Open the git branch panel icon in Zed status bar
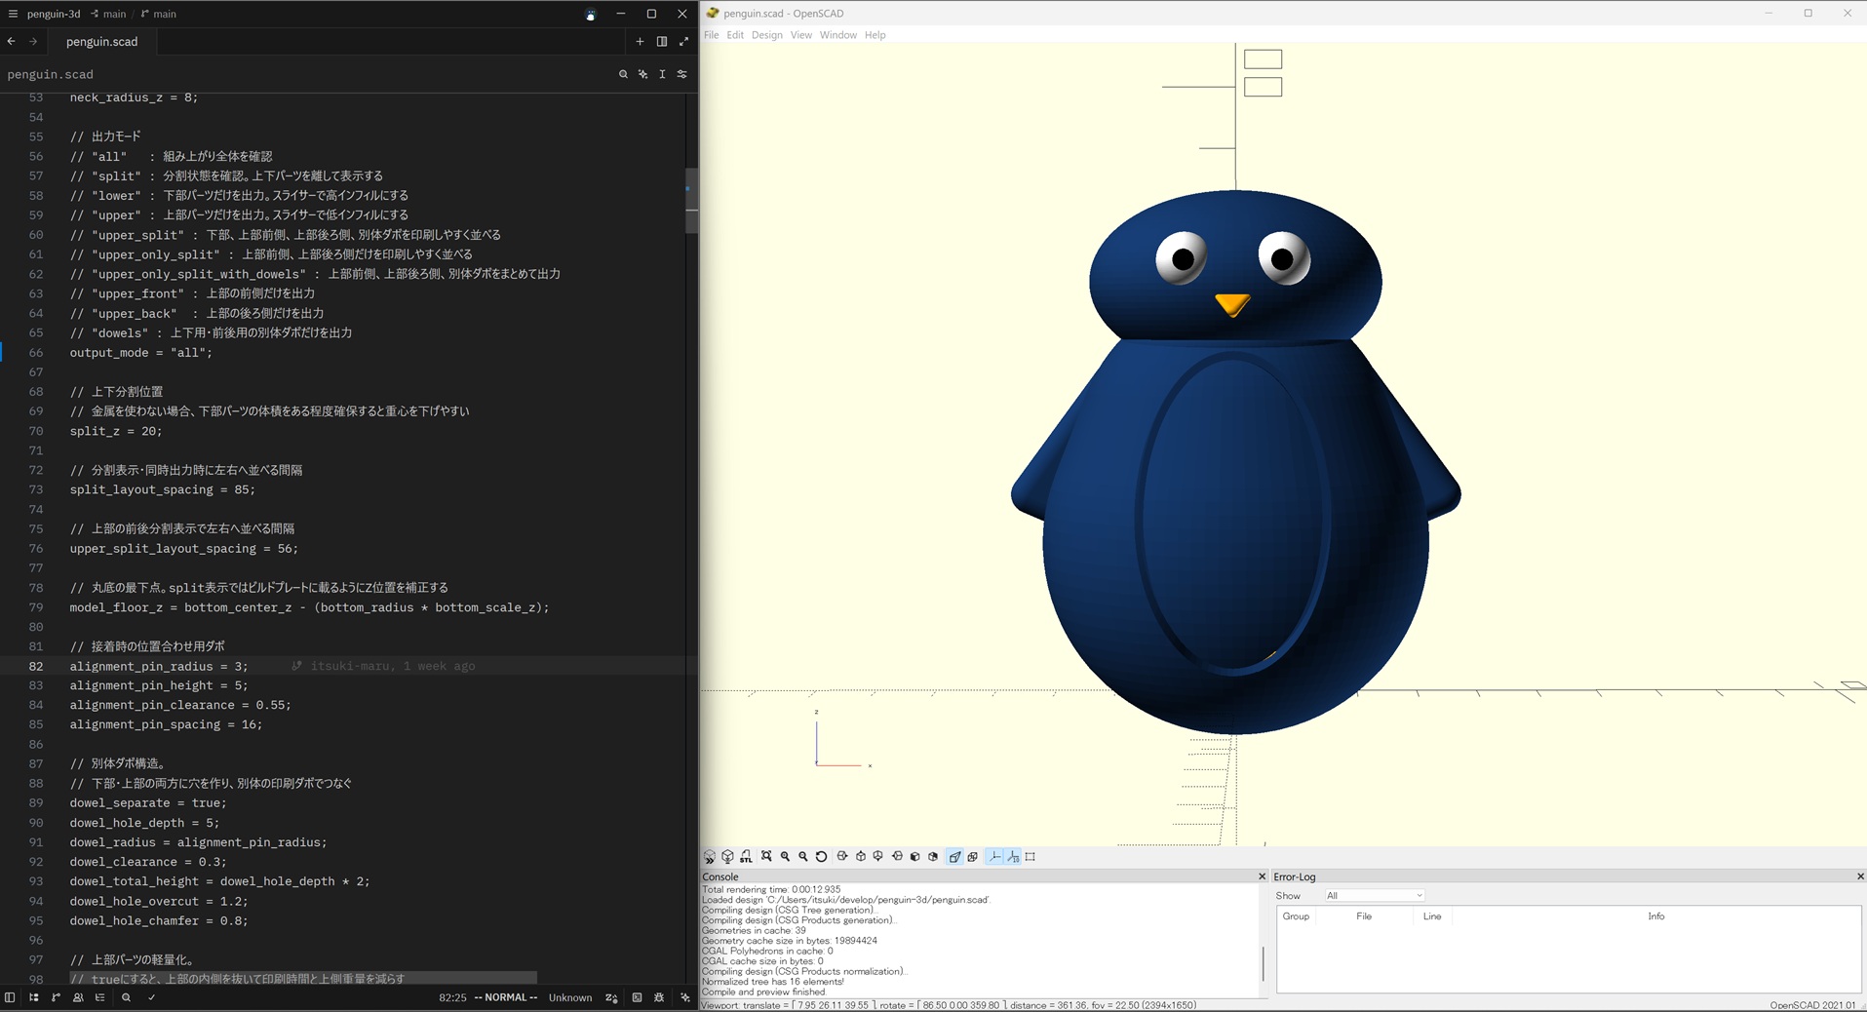Image resolution: width=1867 pixels, height=1012 pixels. (x=56, y=997)
